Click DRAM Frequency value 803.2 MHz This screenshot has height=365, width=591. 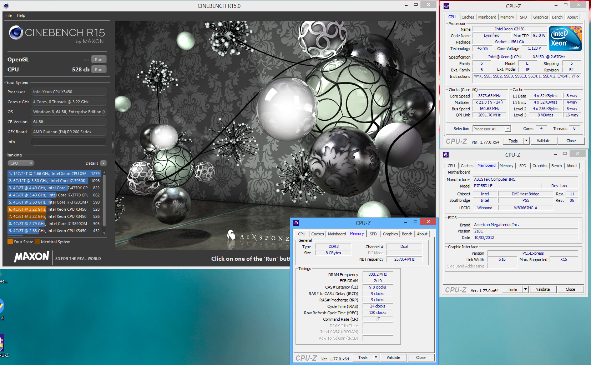point(378,274)
